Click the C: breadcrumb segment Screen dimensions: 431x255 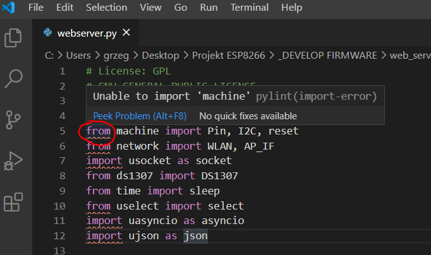[49, 56]
